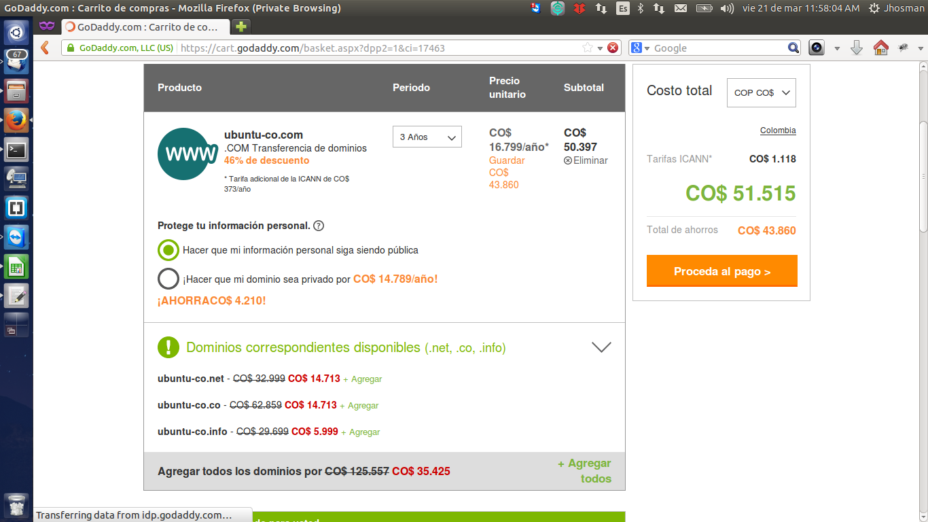Open LibreOffice Calc spreadsheet launcher
The width and height of the screenshot is (928, 522).
[x=16, y=266]
